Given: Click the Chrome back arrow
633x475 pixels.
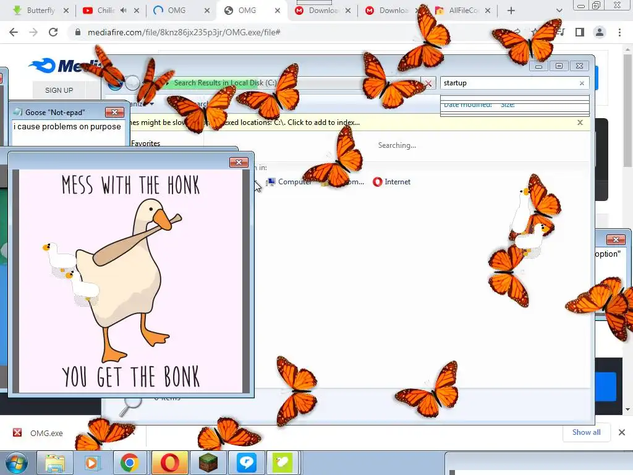Looking at the screenshot, I should (x=14, y=32).
